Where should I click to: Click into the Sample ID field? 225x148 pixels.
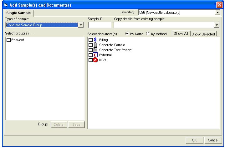coord(100,25)
